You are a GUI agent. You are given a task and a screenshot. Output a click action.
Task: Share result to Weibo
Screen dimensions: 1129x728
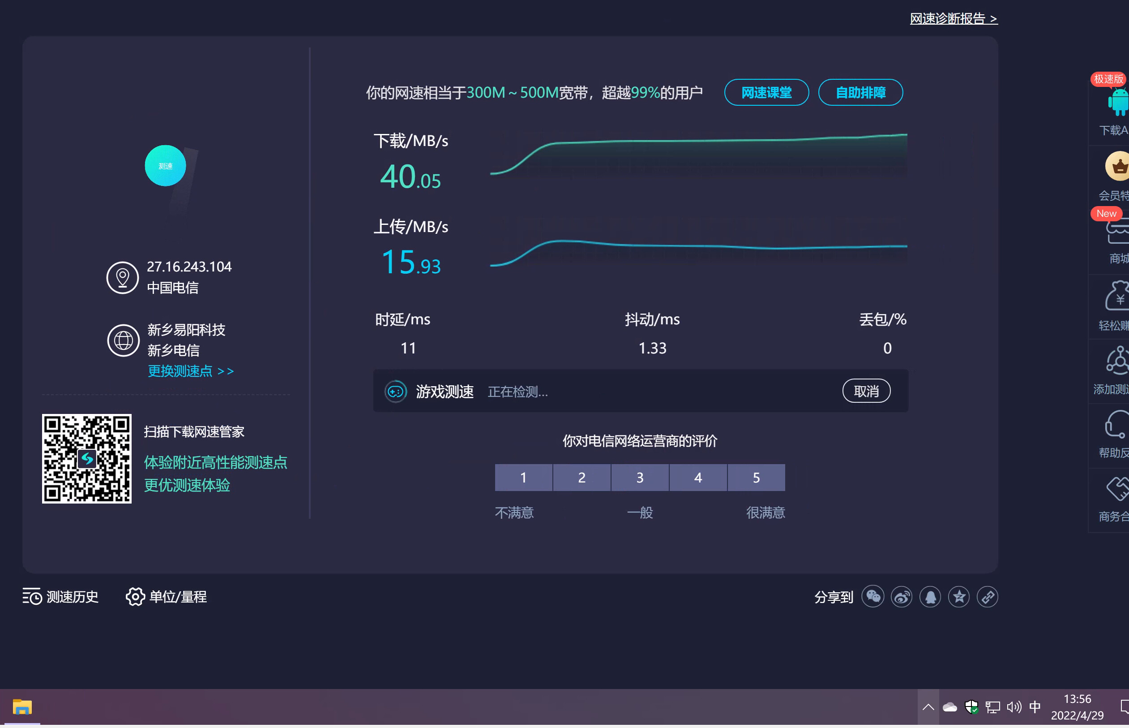point(901,597)
